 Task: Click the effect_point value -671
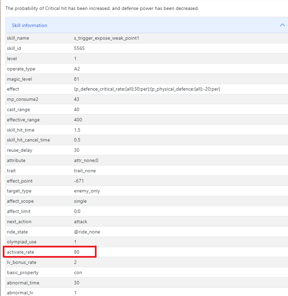79,181
